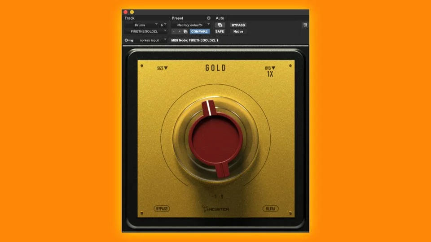This screenshot has width=431, height=242.
Task: Minimize plug-in window with yellow button
Action: pyautogui.click(x=132, y=12)
